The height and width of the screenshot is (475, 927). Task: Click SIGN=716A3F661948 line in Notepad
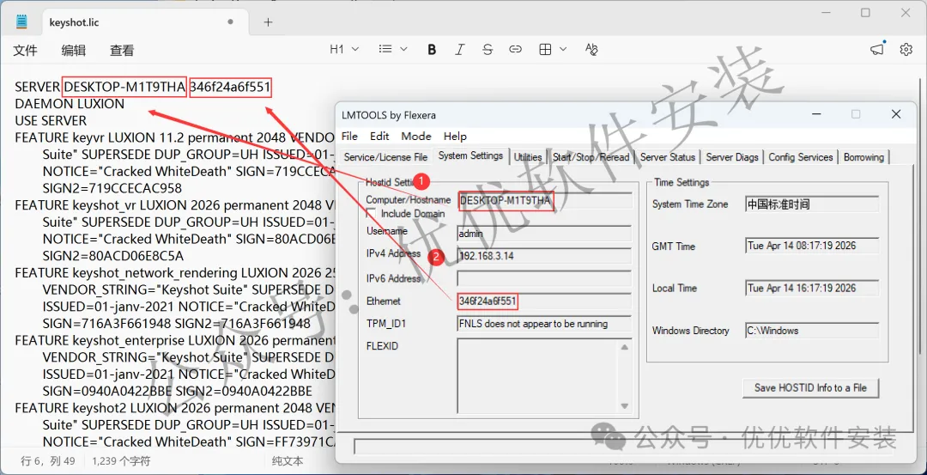point(177,324)
